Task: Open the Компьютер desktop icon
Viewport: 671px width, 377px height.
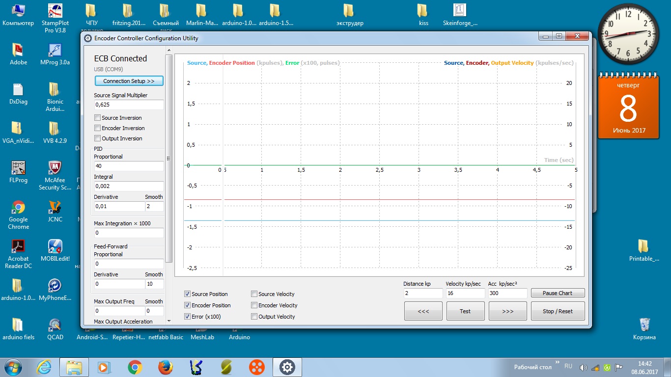Action: tap(18, 15)
